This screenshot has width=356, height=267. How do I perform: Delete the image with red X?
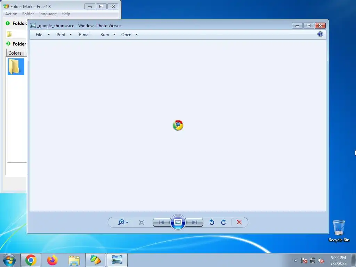point(239,222)
